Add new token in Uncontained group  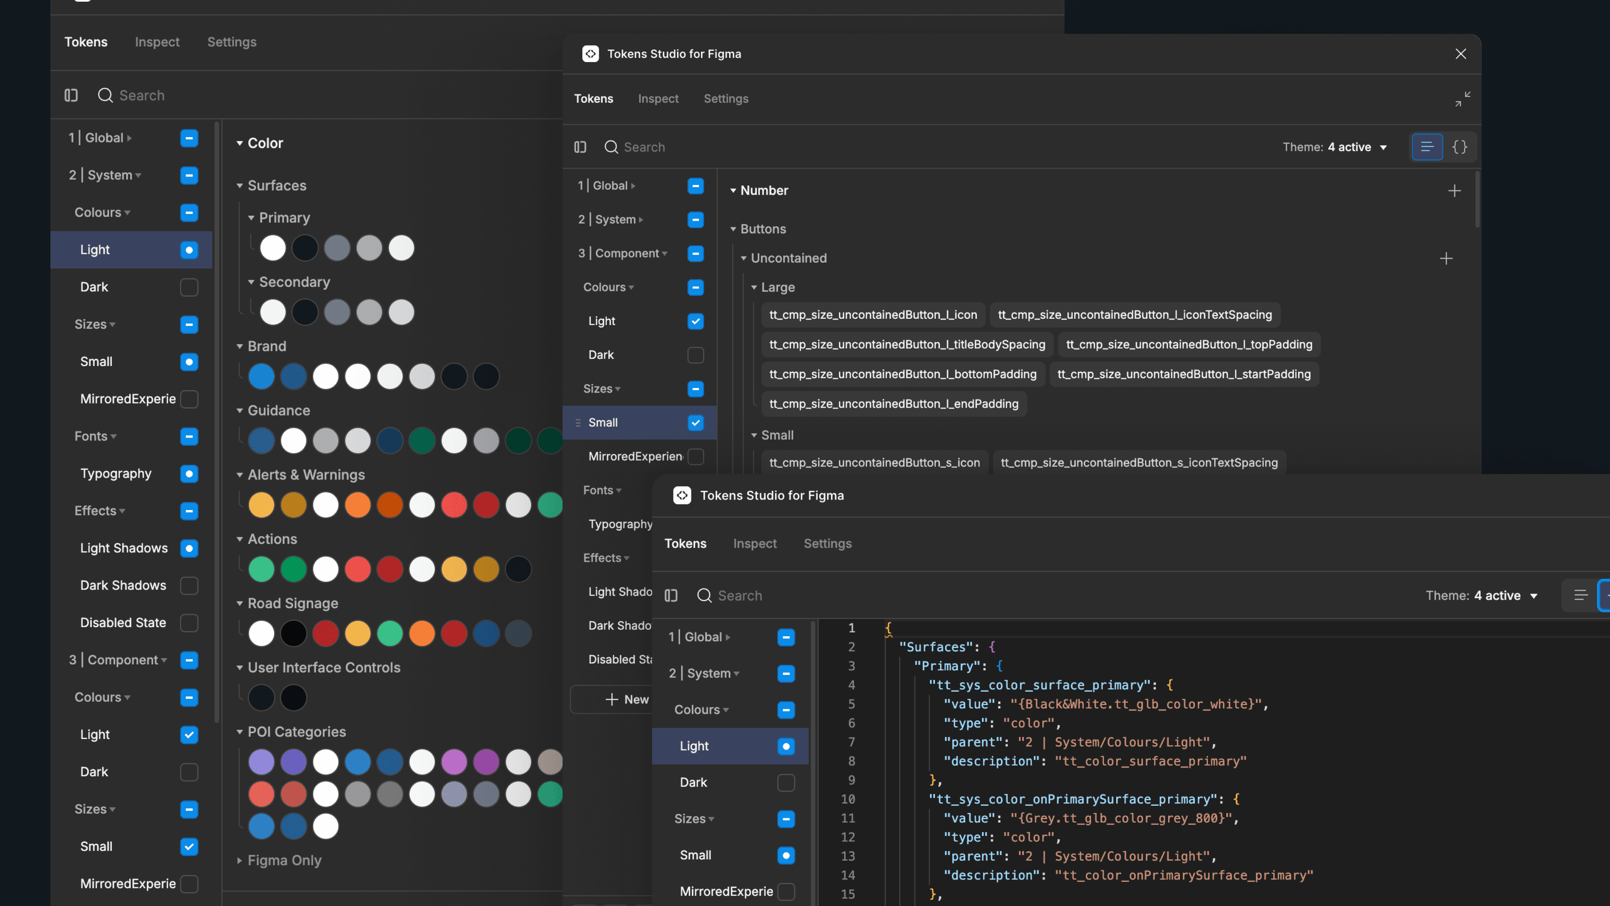(1446, 258)
